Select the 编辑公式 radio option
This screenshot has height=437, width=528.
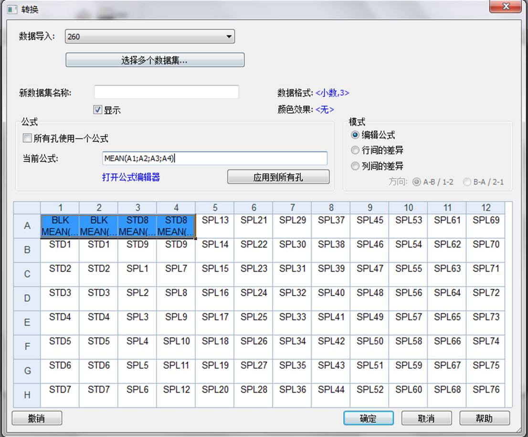(x=355, y=135)
